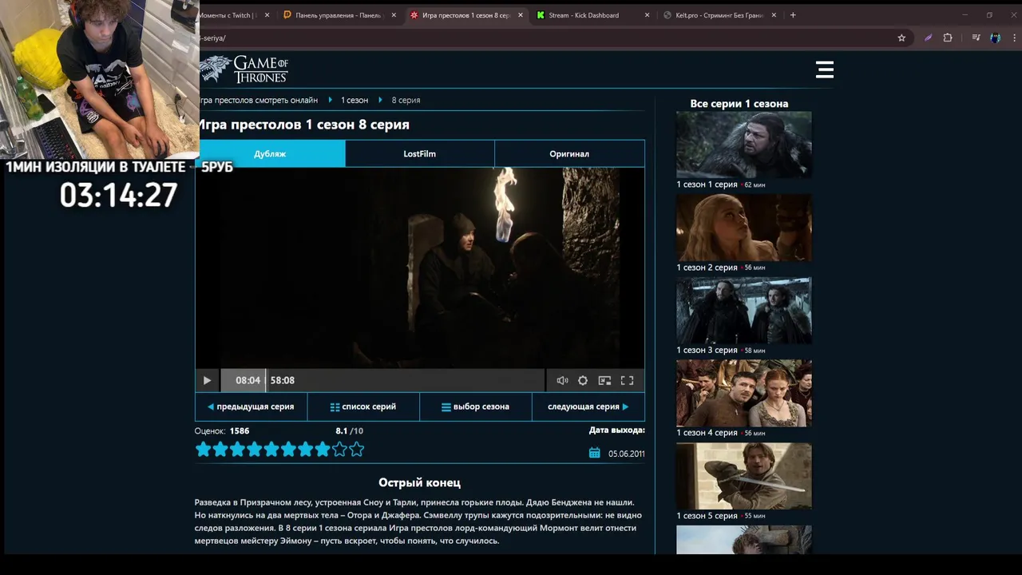
Task: Open the hamburger menu at top right
Action: (825, 70)
